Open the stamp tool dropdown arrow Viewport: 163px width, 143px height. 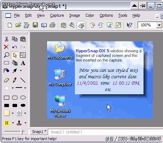click(x=25, y=123)
